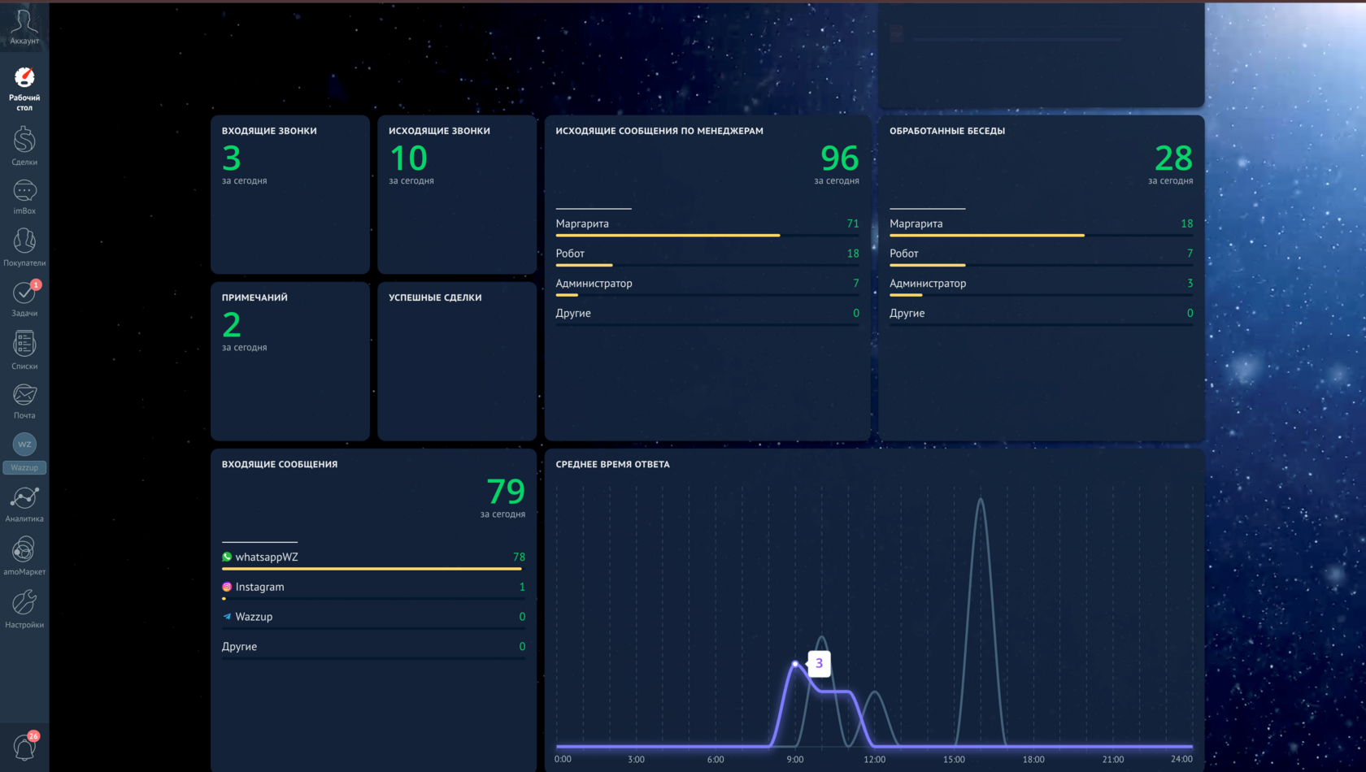Click the Instagram source icon
This screenshot has height=772, width=1366.
click(227, 587)
